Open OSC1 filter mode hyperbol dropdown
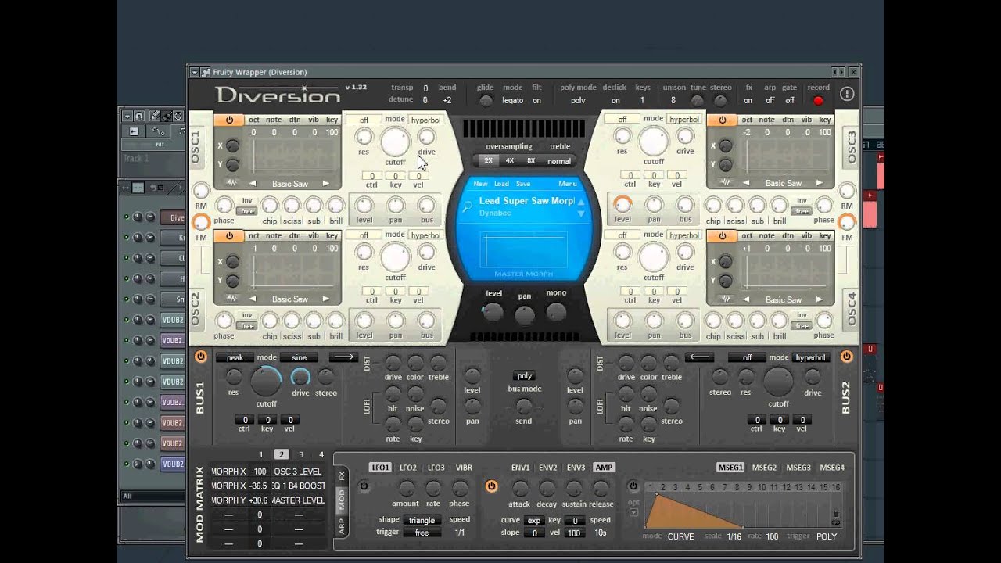 [x=425, y=120]
